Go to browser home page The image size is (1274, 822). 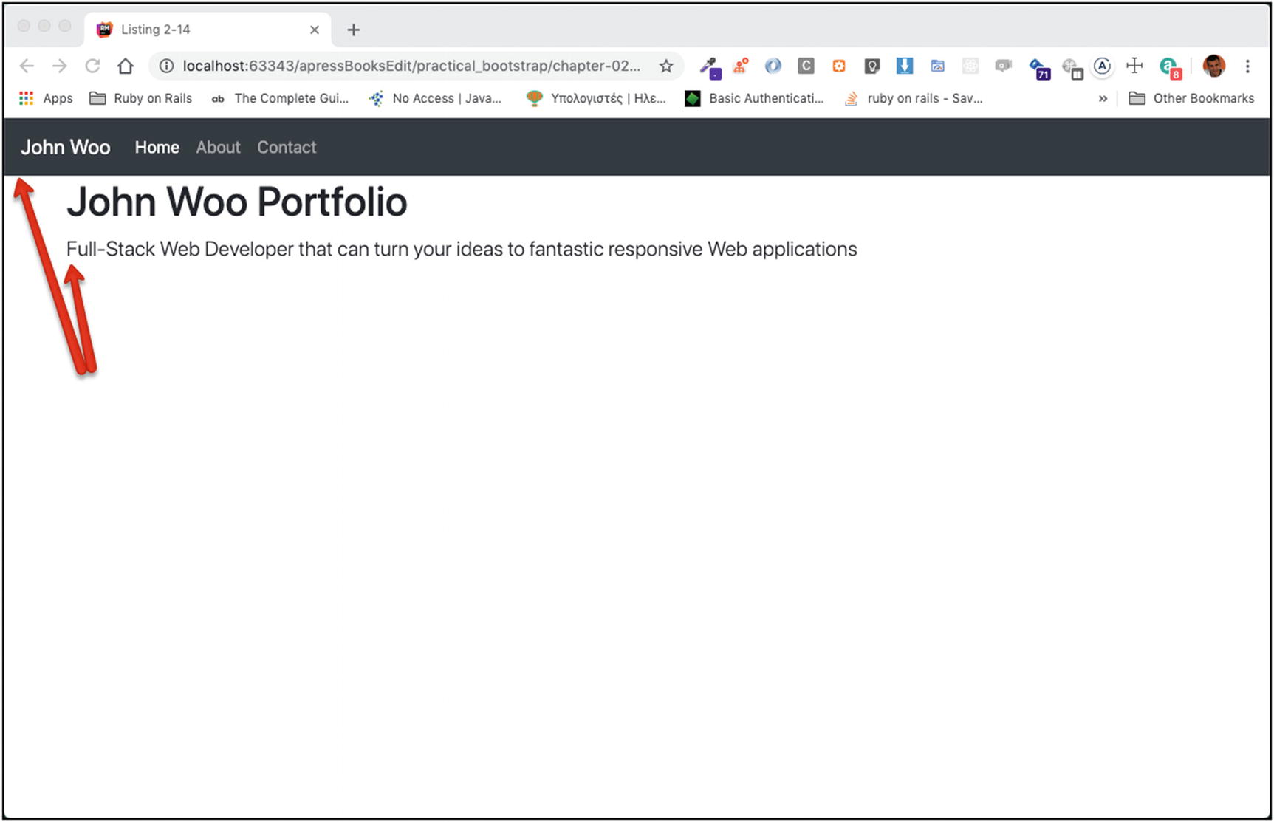[126, 66]
